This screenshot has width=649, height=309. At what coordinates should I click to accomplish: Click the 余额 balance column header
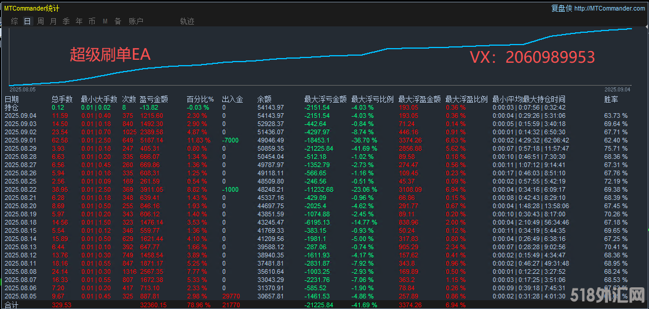264,99
